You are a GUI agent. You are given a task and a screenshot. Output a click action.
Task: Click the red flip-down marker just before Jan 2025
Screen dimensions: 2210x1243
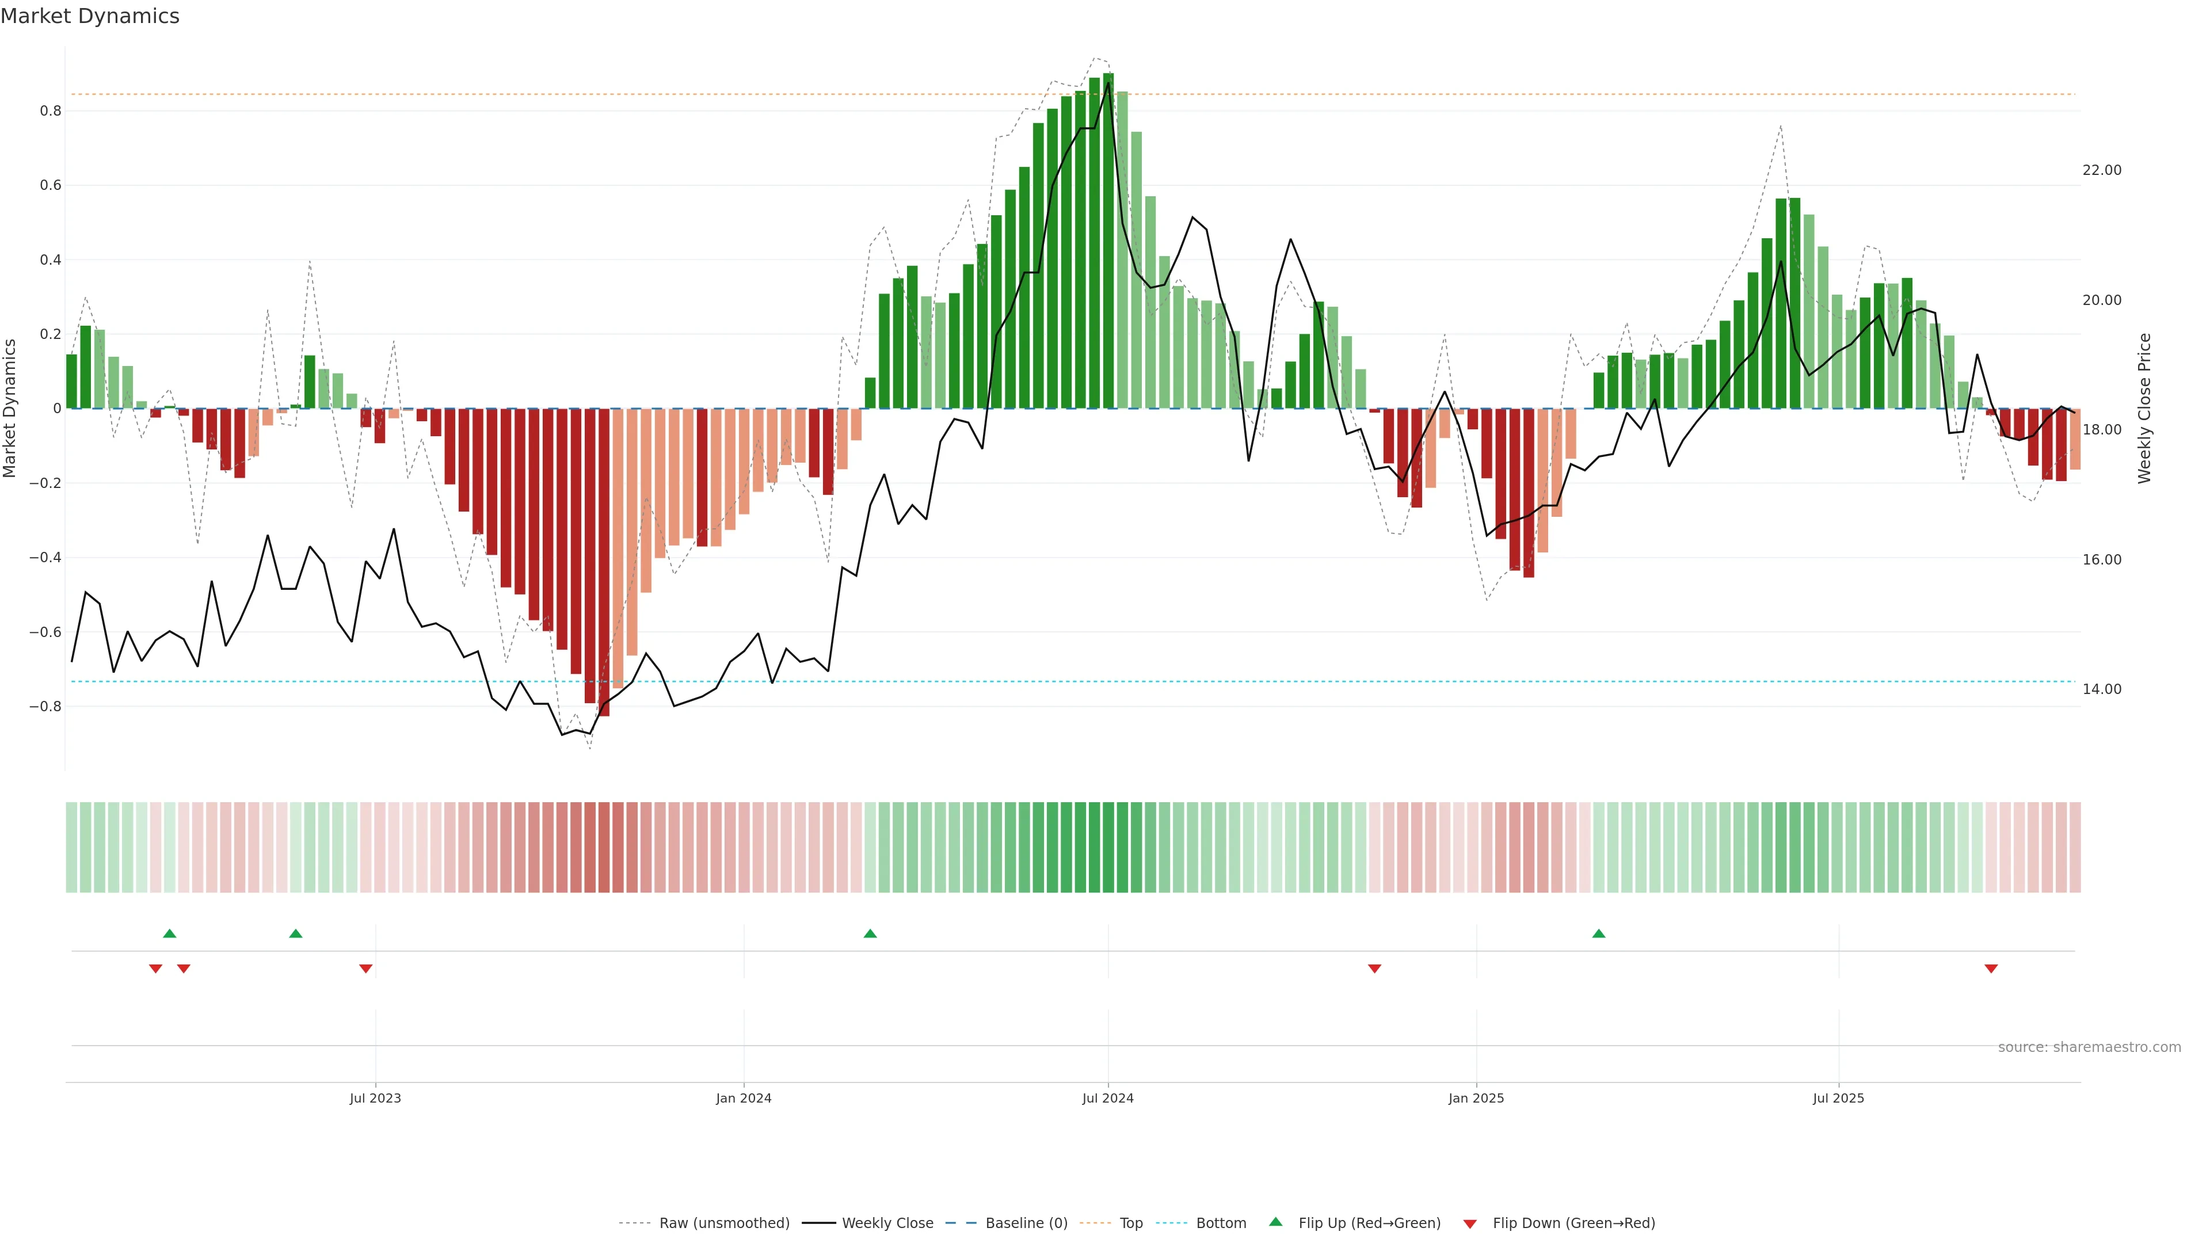(1374, 969)
